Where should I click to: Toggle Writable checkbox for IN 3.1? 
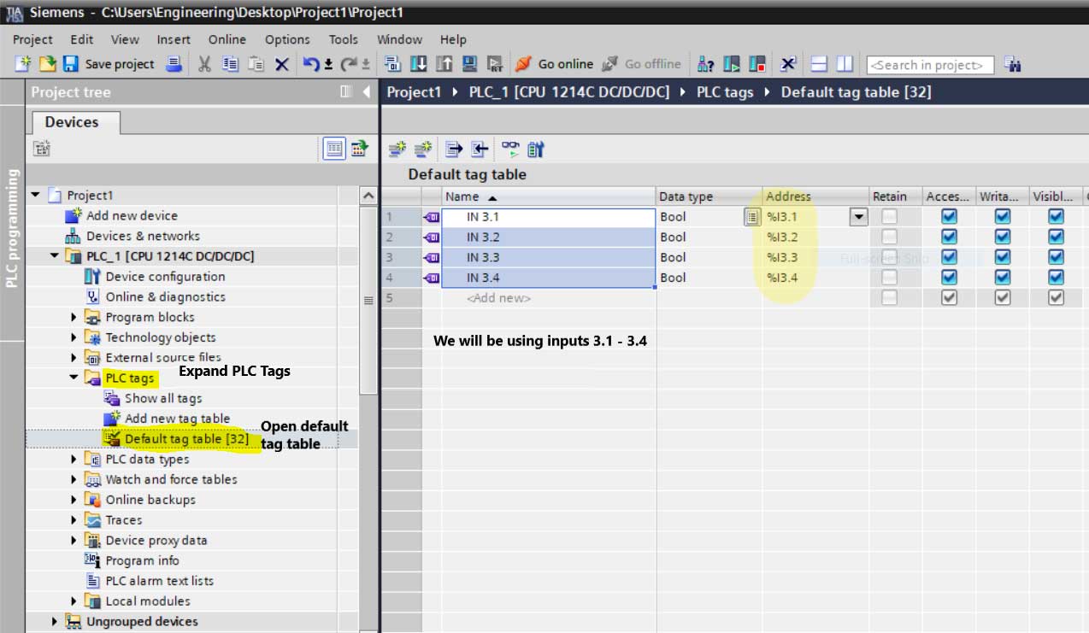click(1003, 217)
